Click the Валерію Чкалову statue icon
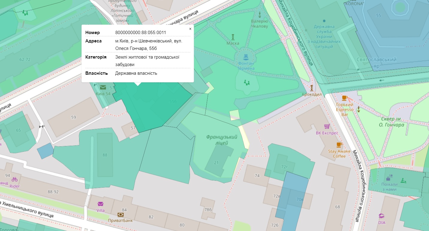The height and width of the screenshot is (231, 429). click(259, 15)
